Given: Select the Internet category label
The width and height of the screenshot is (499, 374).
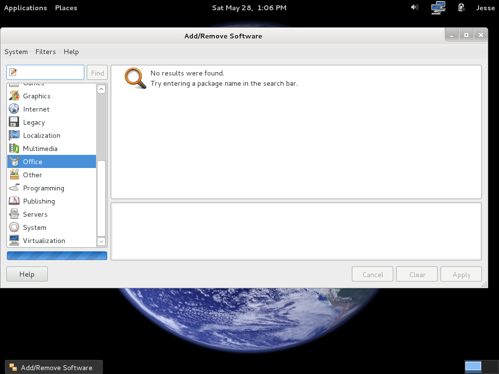Looking at the screenshot, I should click(x=36, y=109).
